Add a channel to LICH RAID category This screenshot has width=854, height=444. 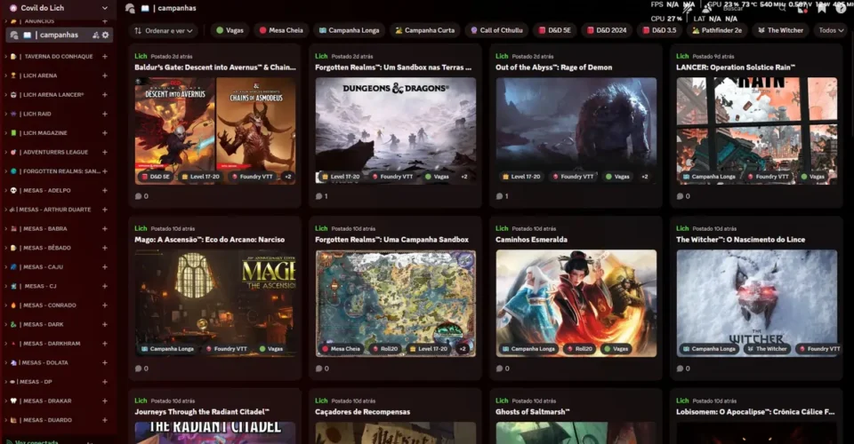click(105, 115)
